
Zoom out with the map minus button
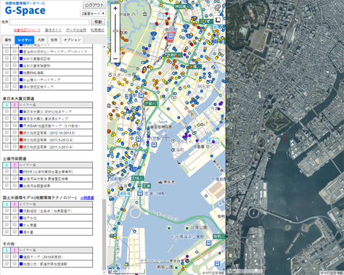115,59
